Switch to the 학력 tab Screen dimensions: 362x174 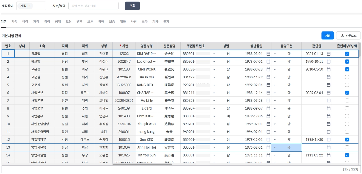tap(25, 22)
